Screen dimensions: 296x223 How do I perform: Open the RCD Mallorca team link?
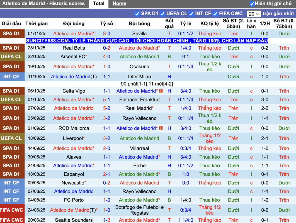point(74,128)
